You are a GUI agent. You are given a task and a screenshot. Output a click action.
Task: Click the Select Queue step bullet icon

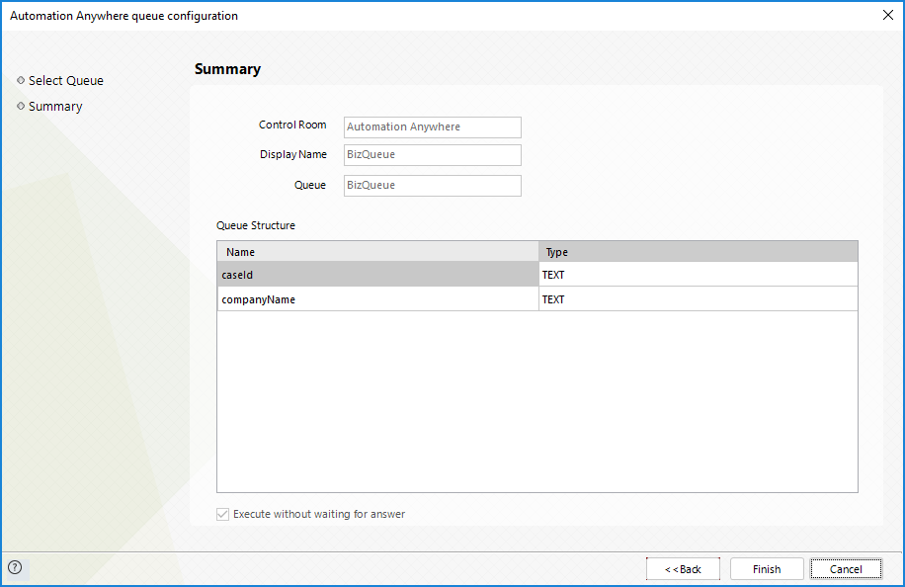click(21, 80)
